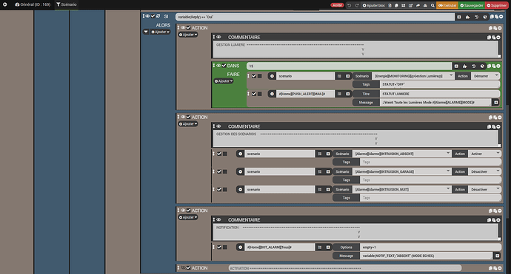511x274 pixels.
Task: Show the hidden last ACTION block via its eye icon
Action: (x=183, y=268)
